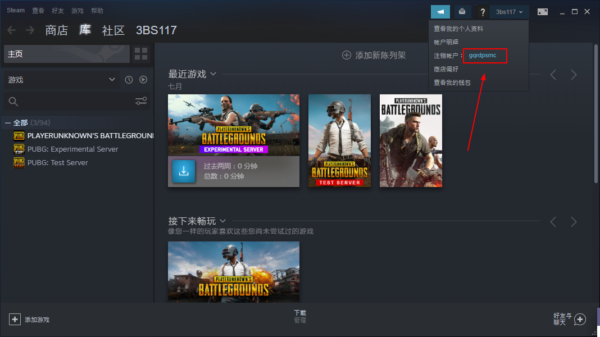Install Experimental Server via download button
Image resolution: width=600 pixels, height=337 pixels.
pos(184,171)
